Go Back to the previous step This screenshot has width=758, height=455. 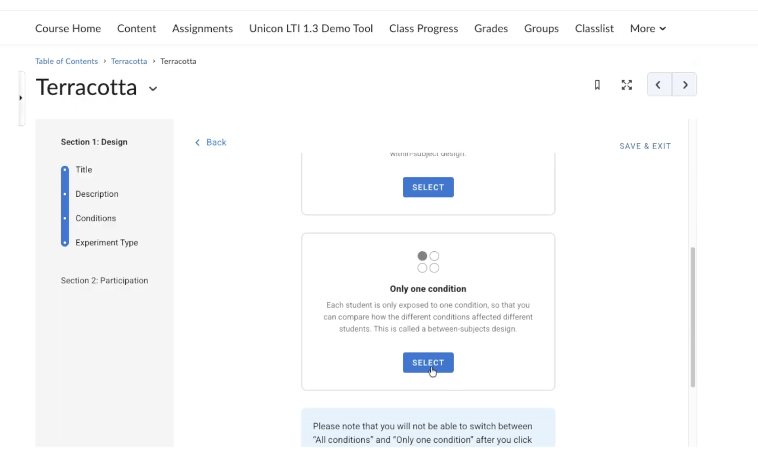click(x=211, y=143)
